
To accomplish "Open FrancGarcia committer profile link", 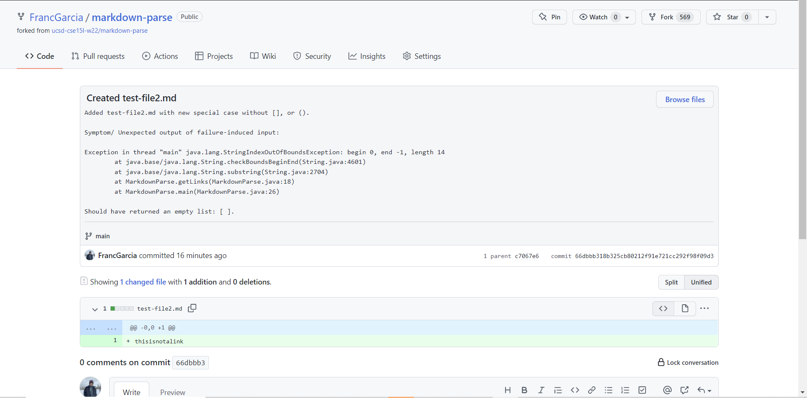I will tap(117, 256).
